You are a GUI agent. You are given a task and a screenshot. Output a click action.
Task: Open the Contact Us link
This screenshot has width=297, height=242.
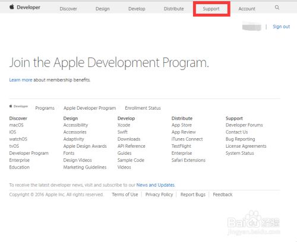coord(237,132)
